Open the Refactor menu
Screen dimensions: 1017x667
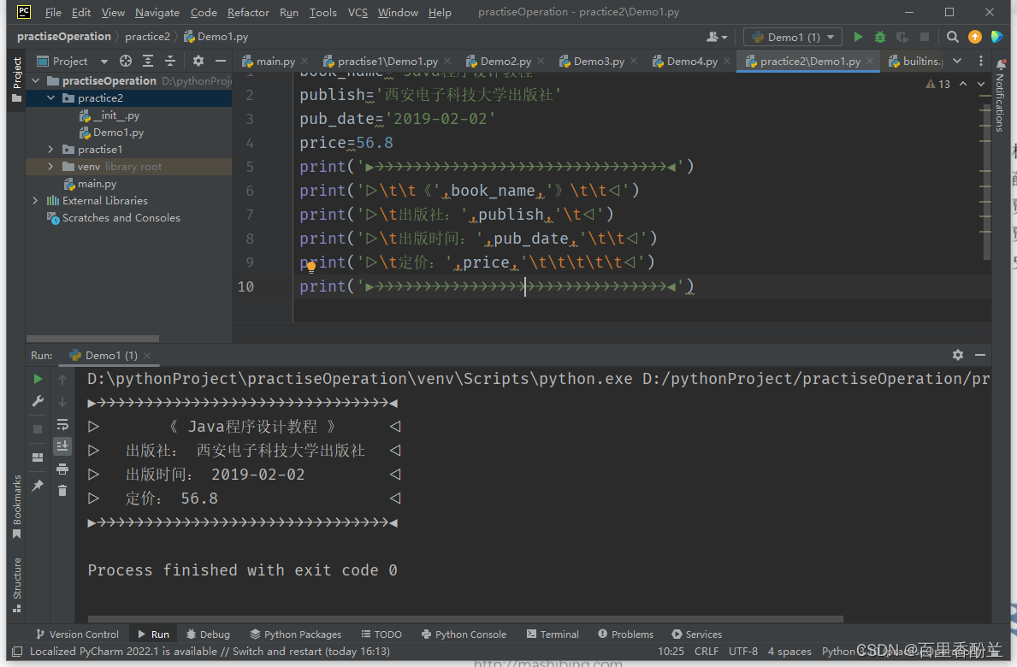coord(248,12)
